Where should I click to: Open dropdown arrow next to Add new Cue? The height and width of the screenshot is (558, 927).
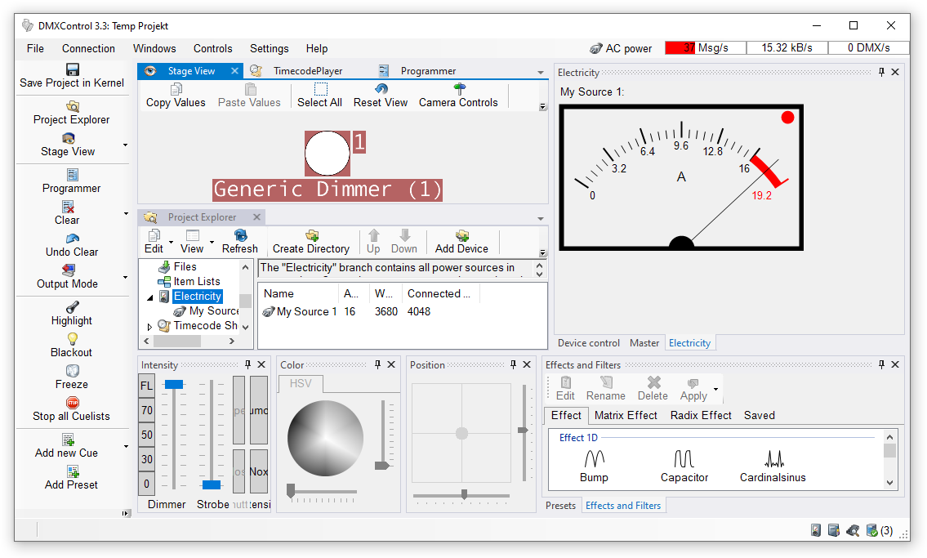point(125,447)
